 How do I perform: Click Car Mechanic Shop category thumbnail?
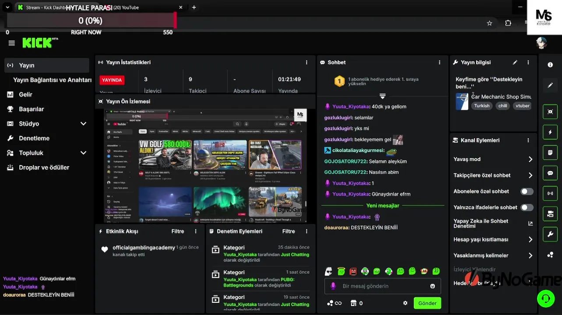point(462,101)
